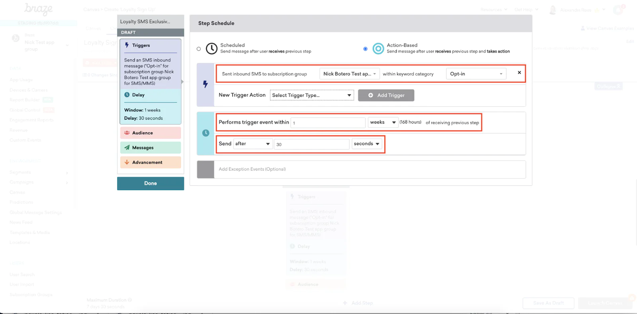Open the Alexandra Rais user menu

[577, 10]
